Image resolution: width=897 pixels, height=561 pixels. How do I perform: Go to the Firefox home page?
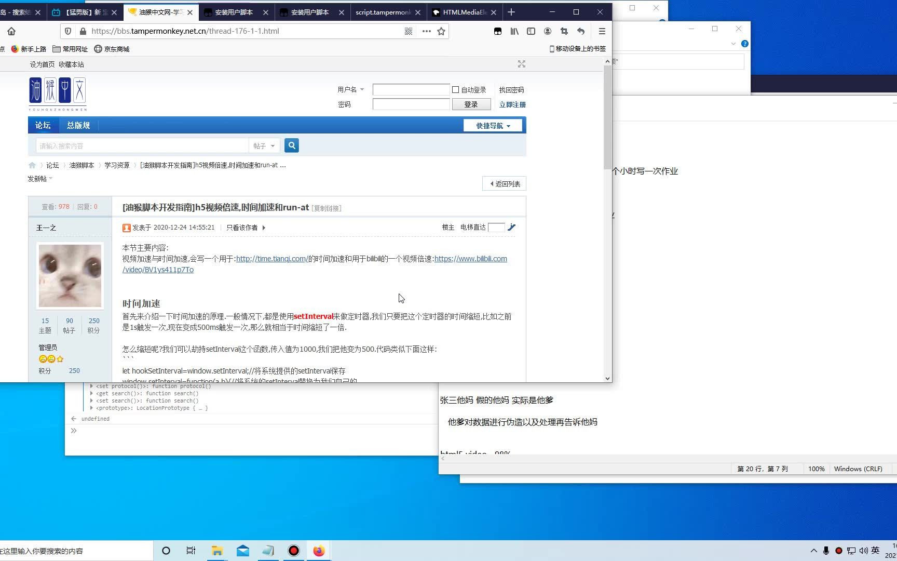pos(11,31)
